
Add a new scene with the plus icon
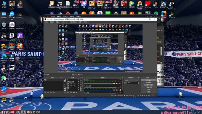45,92
